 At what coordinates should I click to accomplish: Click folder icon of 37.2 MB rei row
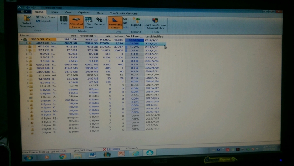(31, 75)
